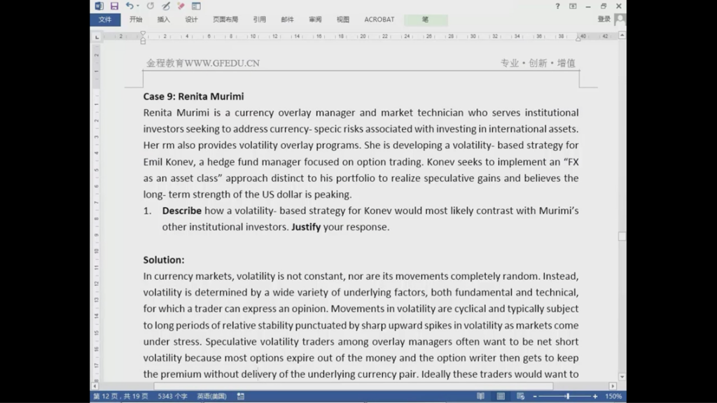Select Print Layout view in status bar
The image size is (717, 403).
click(500, 396)
